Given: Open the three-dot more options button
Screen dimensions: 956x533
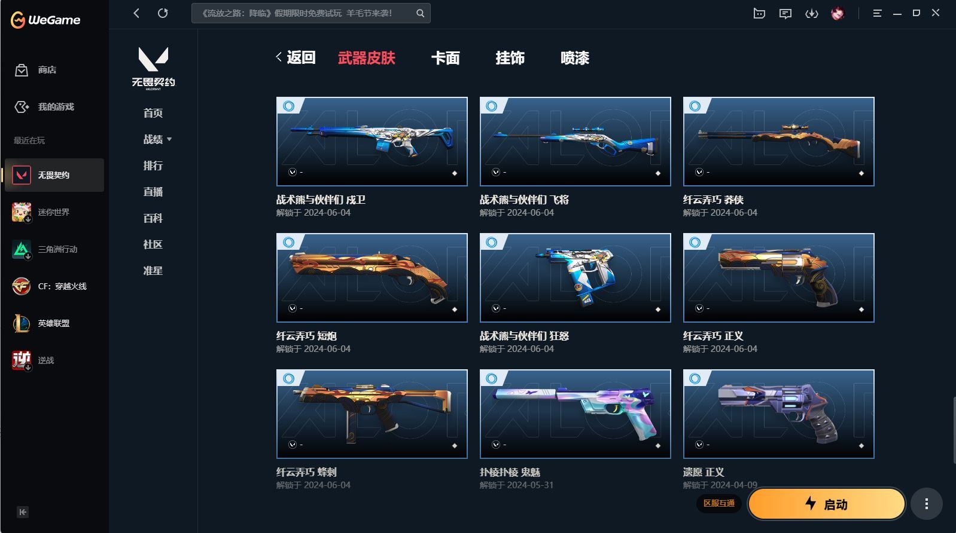Looking at the screenshot, I should [x=927, y=504].
